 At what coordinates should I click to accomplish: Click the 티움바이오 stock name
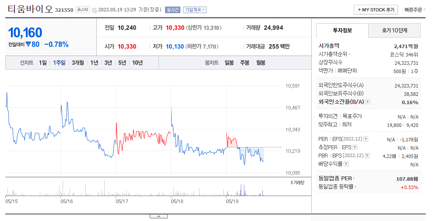click(x=30, y=9)
